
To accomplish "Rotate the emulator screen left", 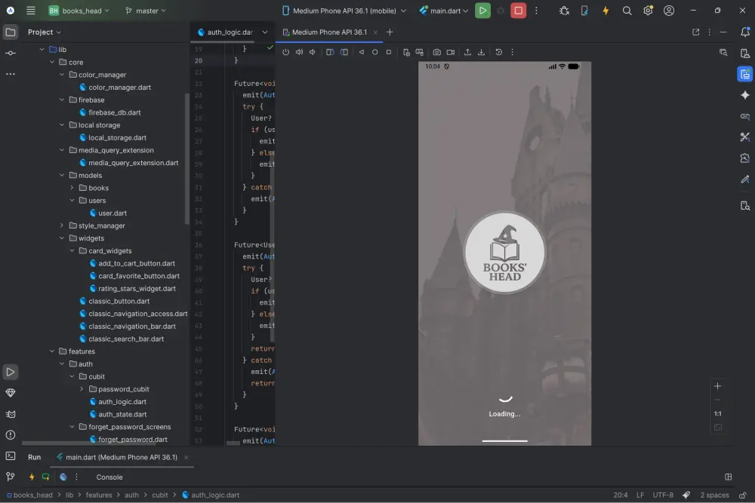I will point(330,52).
